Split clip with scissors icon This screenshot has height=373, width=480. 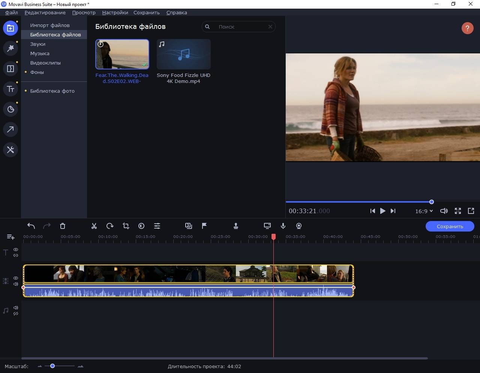[94, 226]
